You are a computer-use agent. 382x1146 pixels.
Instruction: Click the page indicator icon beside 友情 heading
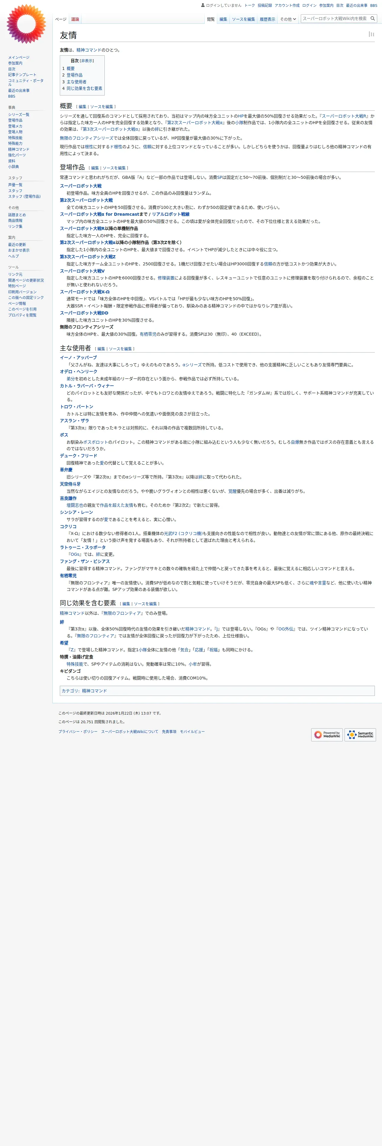click(371, 34)
